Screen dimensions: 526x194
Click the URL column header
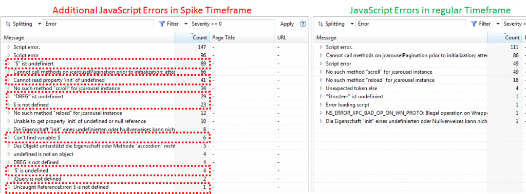point(292,38)
